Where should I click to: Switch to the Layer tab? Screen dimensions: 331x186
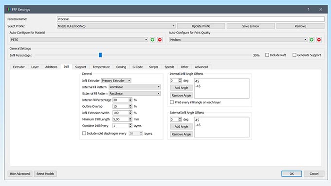pyautogui.click(x=35, y=67)
